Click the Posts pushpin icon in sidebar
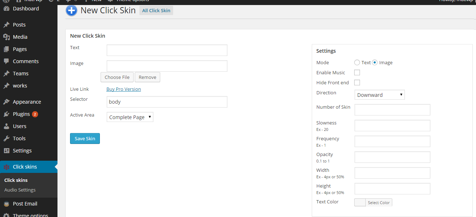 (x=6, y=25)
